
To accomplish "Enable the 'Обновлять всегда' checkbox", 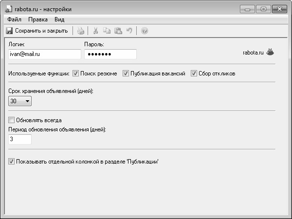I will pos(12,120).
